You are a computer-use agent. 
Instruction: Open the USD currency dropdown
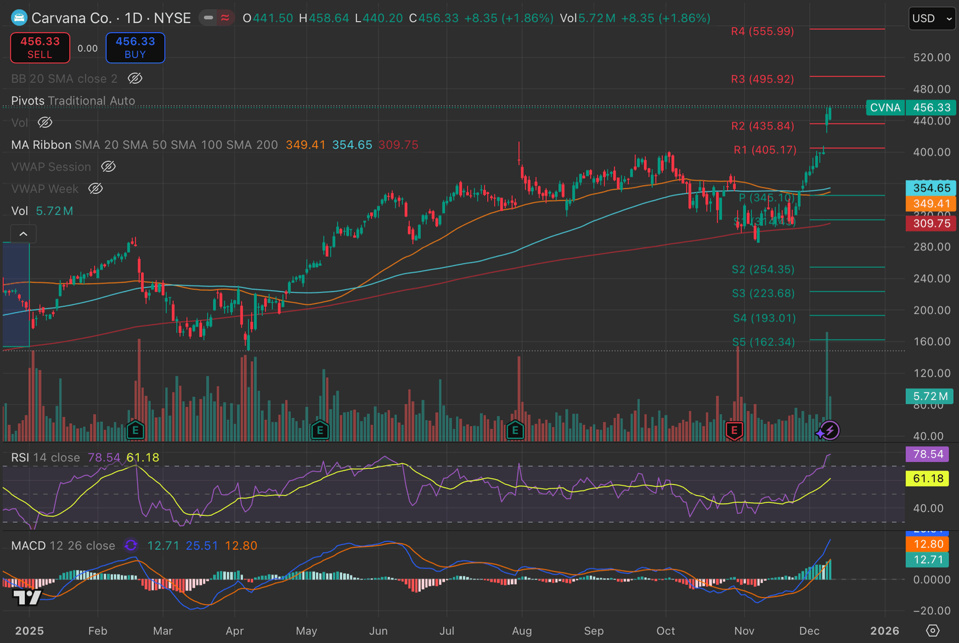932,19
